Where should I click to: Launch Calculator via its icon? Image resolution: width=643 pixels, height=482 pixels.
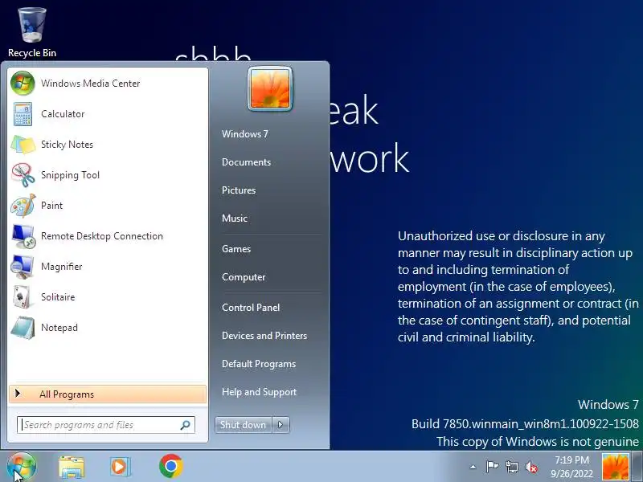[23, 114]
